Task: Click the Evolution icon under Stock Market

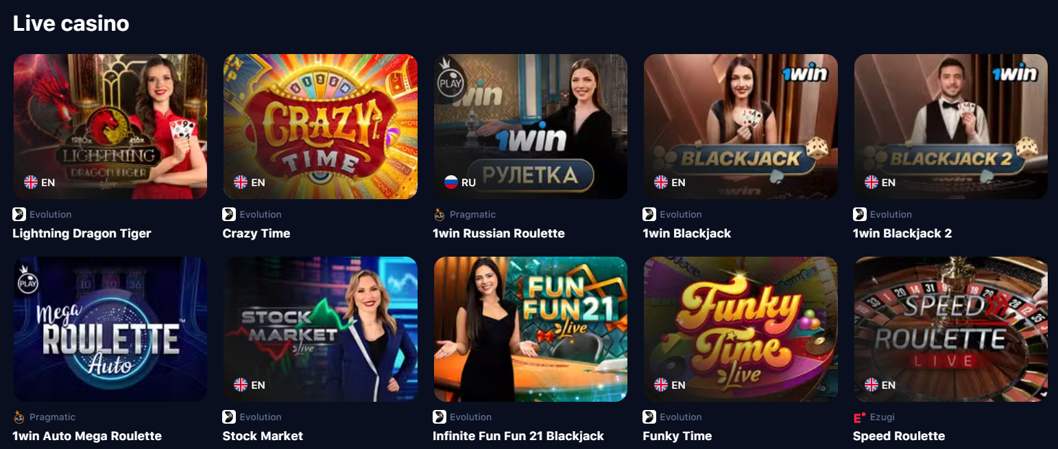Action: coord(229,417)
